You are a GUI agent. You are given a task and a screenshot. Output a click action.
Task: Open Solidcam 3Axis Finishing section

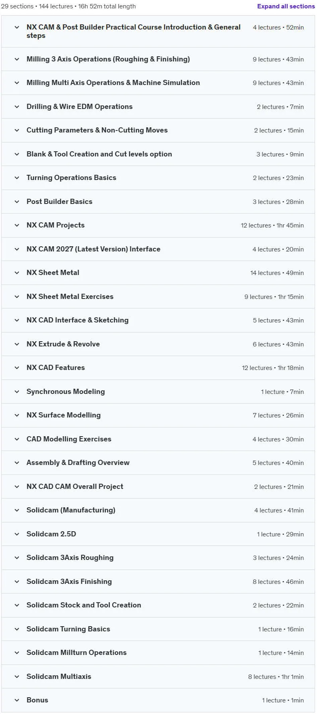[x=158, y=581]
